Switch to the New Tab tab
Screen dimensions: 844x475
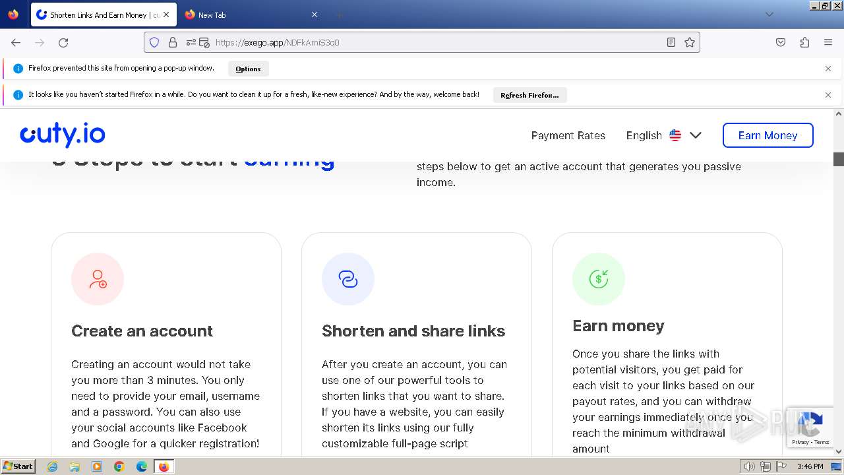251,15
